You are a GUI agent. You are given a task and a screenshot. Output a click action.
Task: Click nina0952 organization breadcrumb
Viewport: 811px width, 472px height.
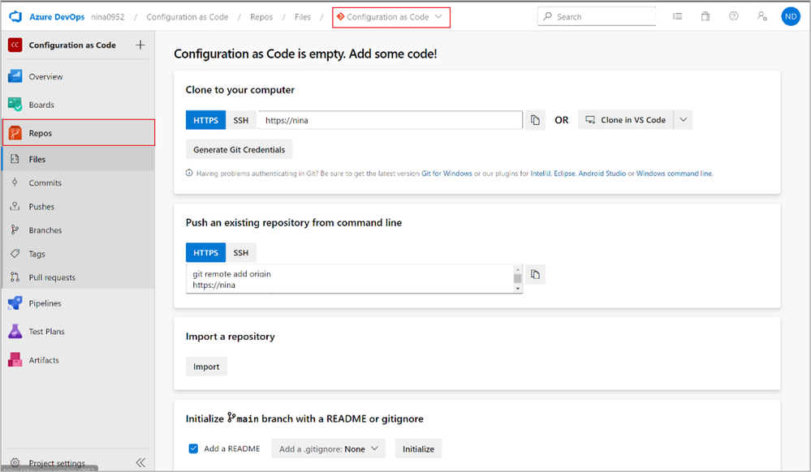point(108,16)
